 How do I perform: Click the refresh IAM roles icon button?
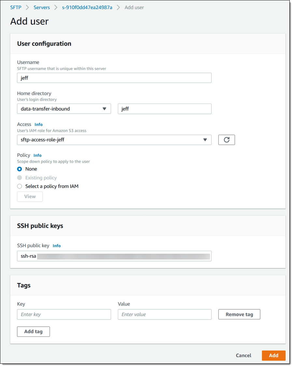pos(227,140)
